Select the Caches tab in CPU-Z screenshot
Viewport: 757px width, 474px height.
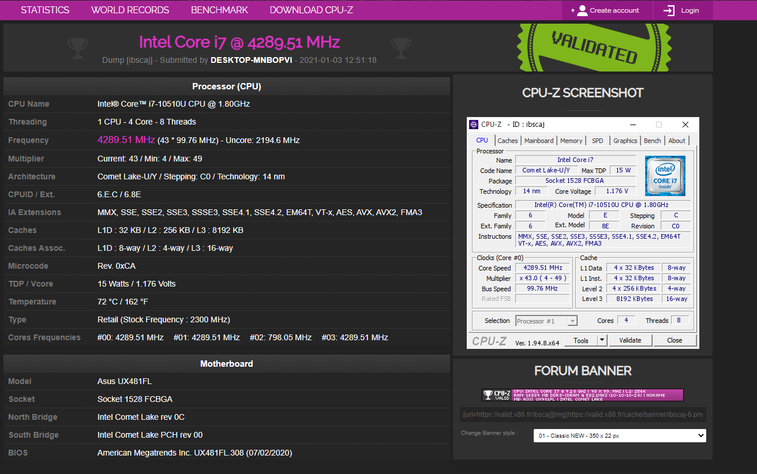(508, 141)
